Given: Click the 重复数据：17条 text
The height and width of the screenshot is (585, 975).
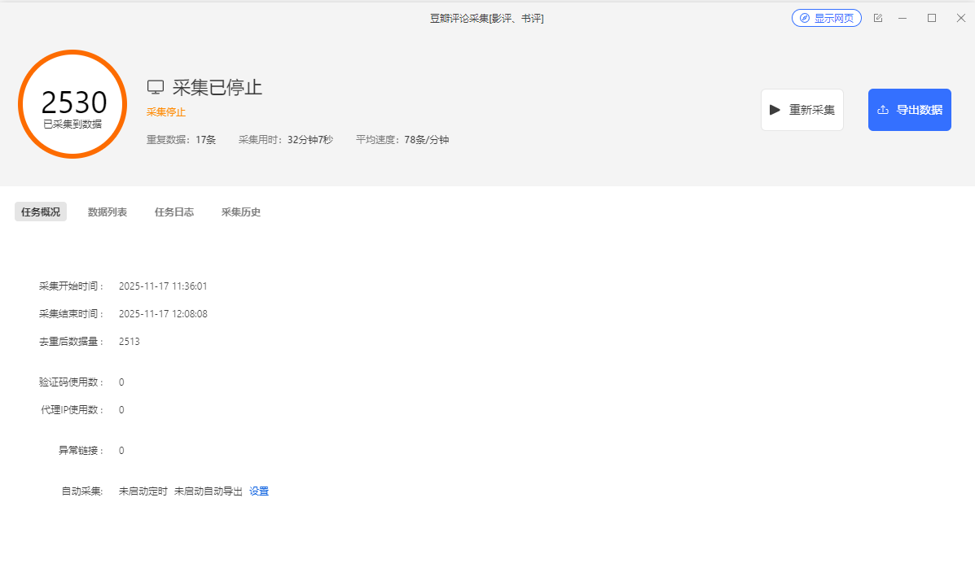Looking at the screenshot, I should point(181,140).
